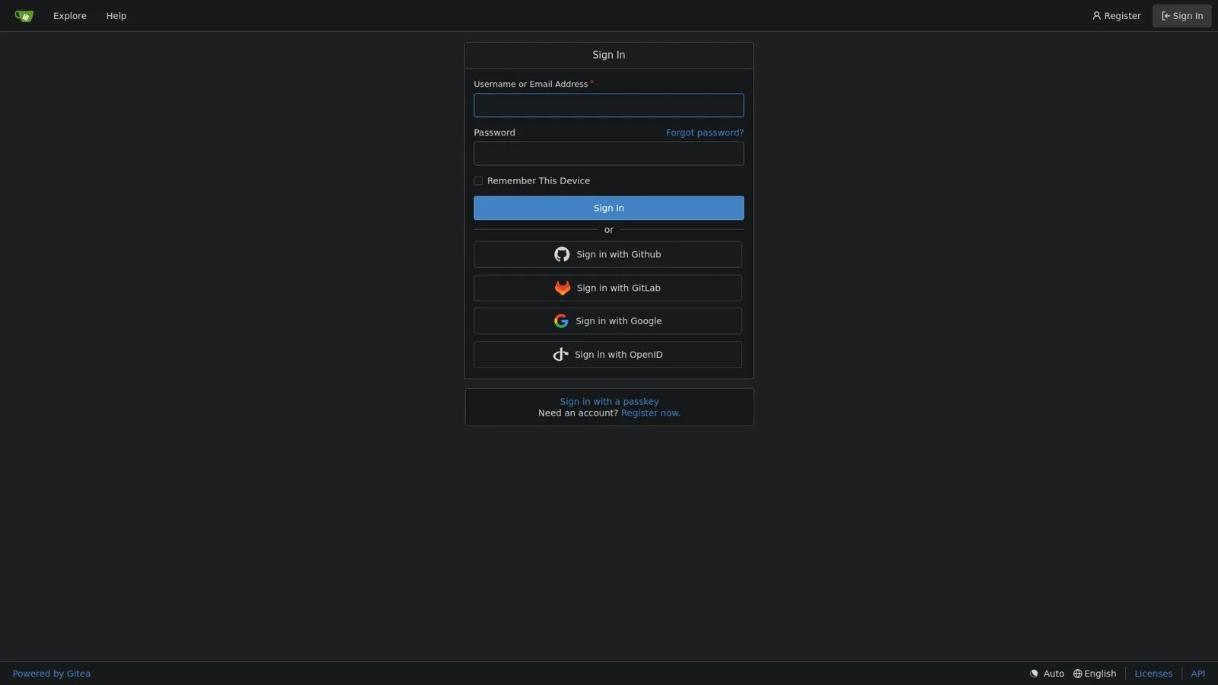Click the Need an account? text
The height and width of the screenshot is (685, 1218).
pyautogui.click(x=579, y=413)
